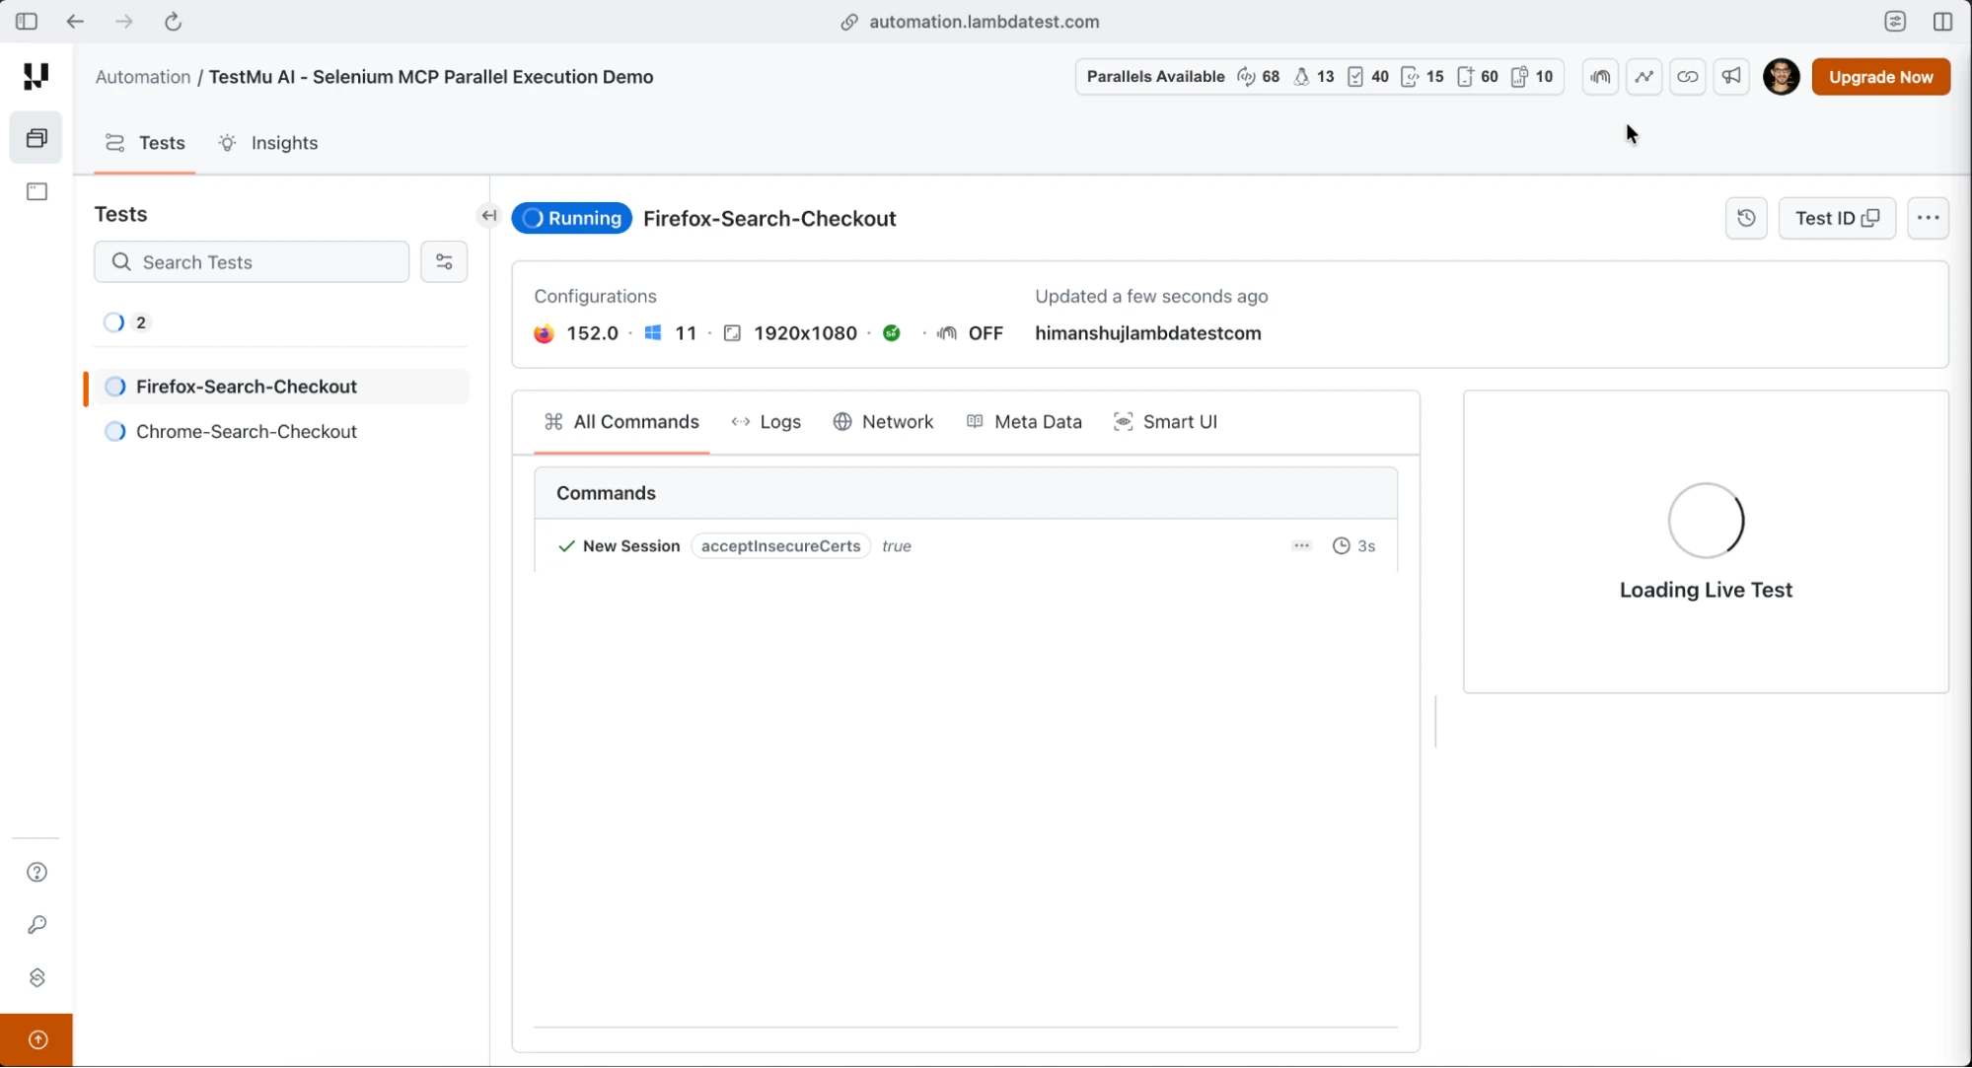Open the Network tab
Viewport: 1972px width, 1068px height.
(x=883, y=422)
